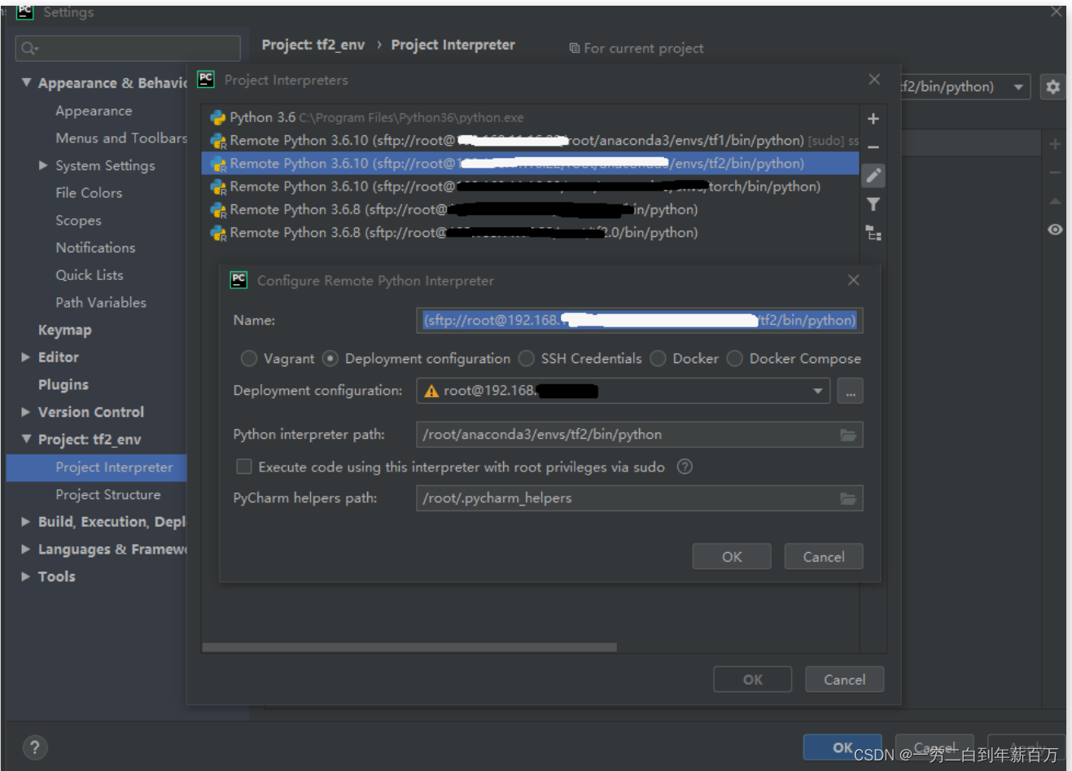Open the Deployment configuration dropdown
Image resolution: width=1072 pixels, height=771 pixels.
pyautogui.click(x=817, y=391)
